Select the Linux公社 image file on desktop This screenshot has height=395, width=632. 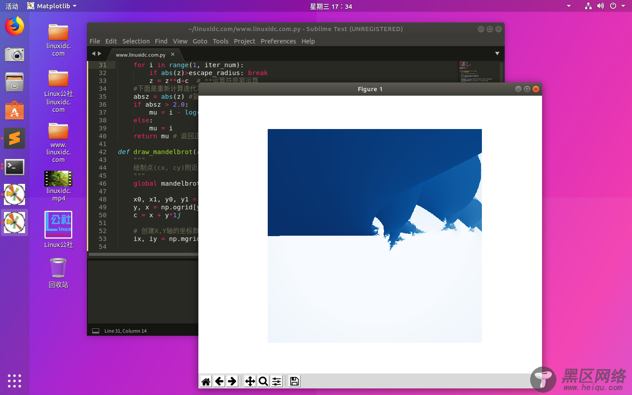coord(58,230)
